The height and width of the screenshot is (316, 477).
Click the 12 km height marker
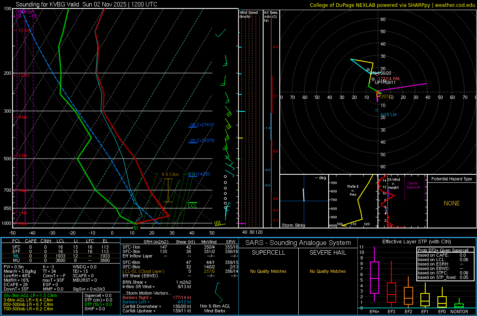point(24,75)
